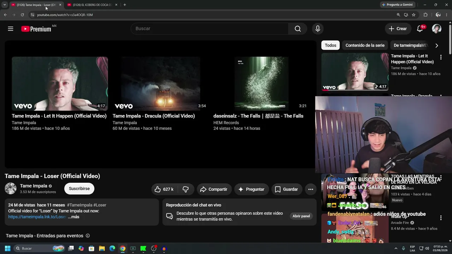The height and width of the screenshot is (254, 452).
Task: Click the Windows taskbar search box
Action: coord(40,248)
